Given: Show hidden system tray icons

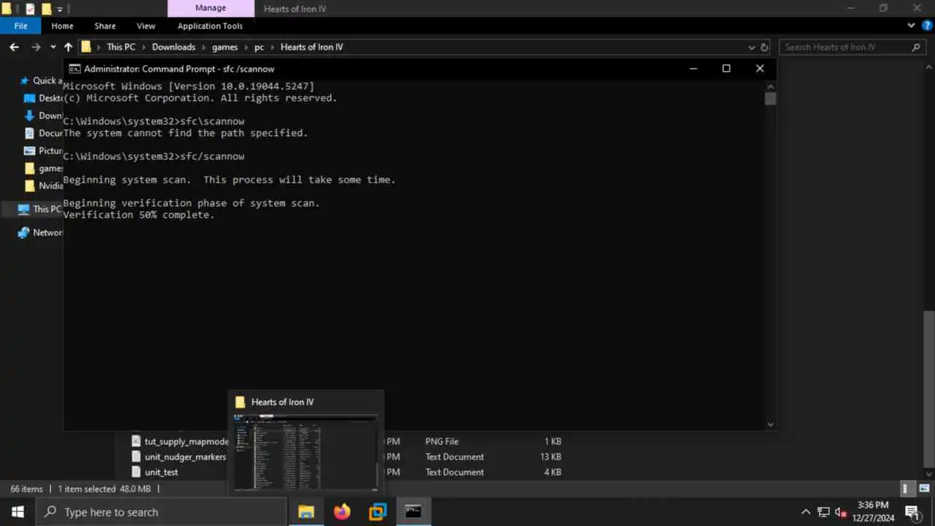Looking at the screenshot, I should tap(806, 512).
